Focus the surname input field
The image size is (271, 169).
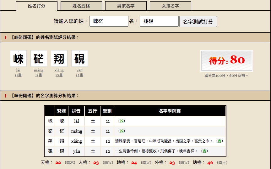coord(109,21)
